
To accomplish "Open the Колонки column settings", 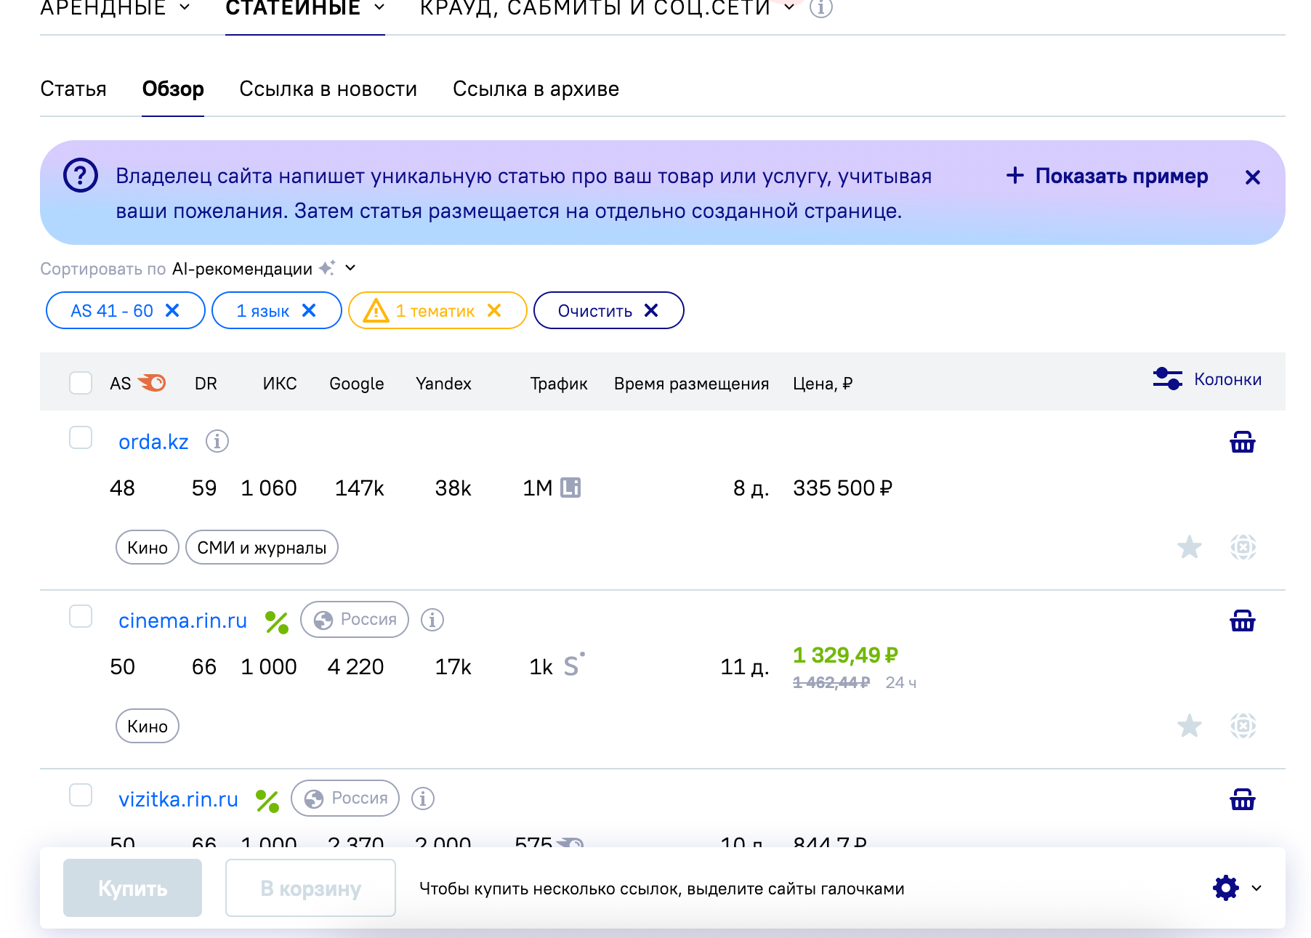I will point(1207,379).
